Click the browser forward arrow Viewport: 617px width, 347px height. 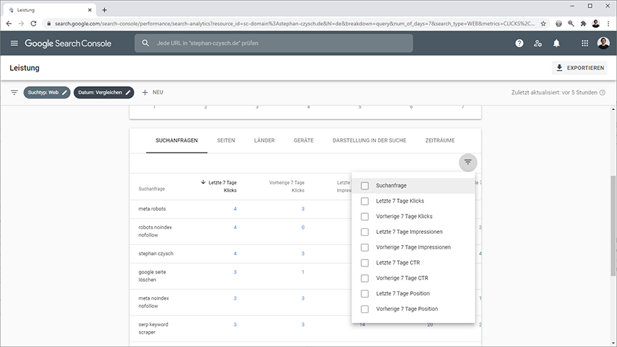point(22,24)
